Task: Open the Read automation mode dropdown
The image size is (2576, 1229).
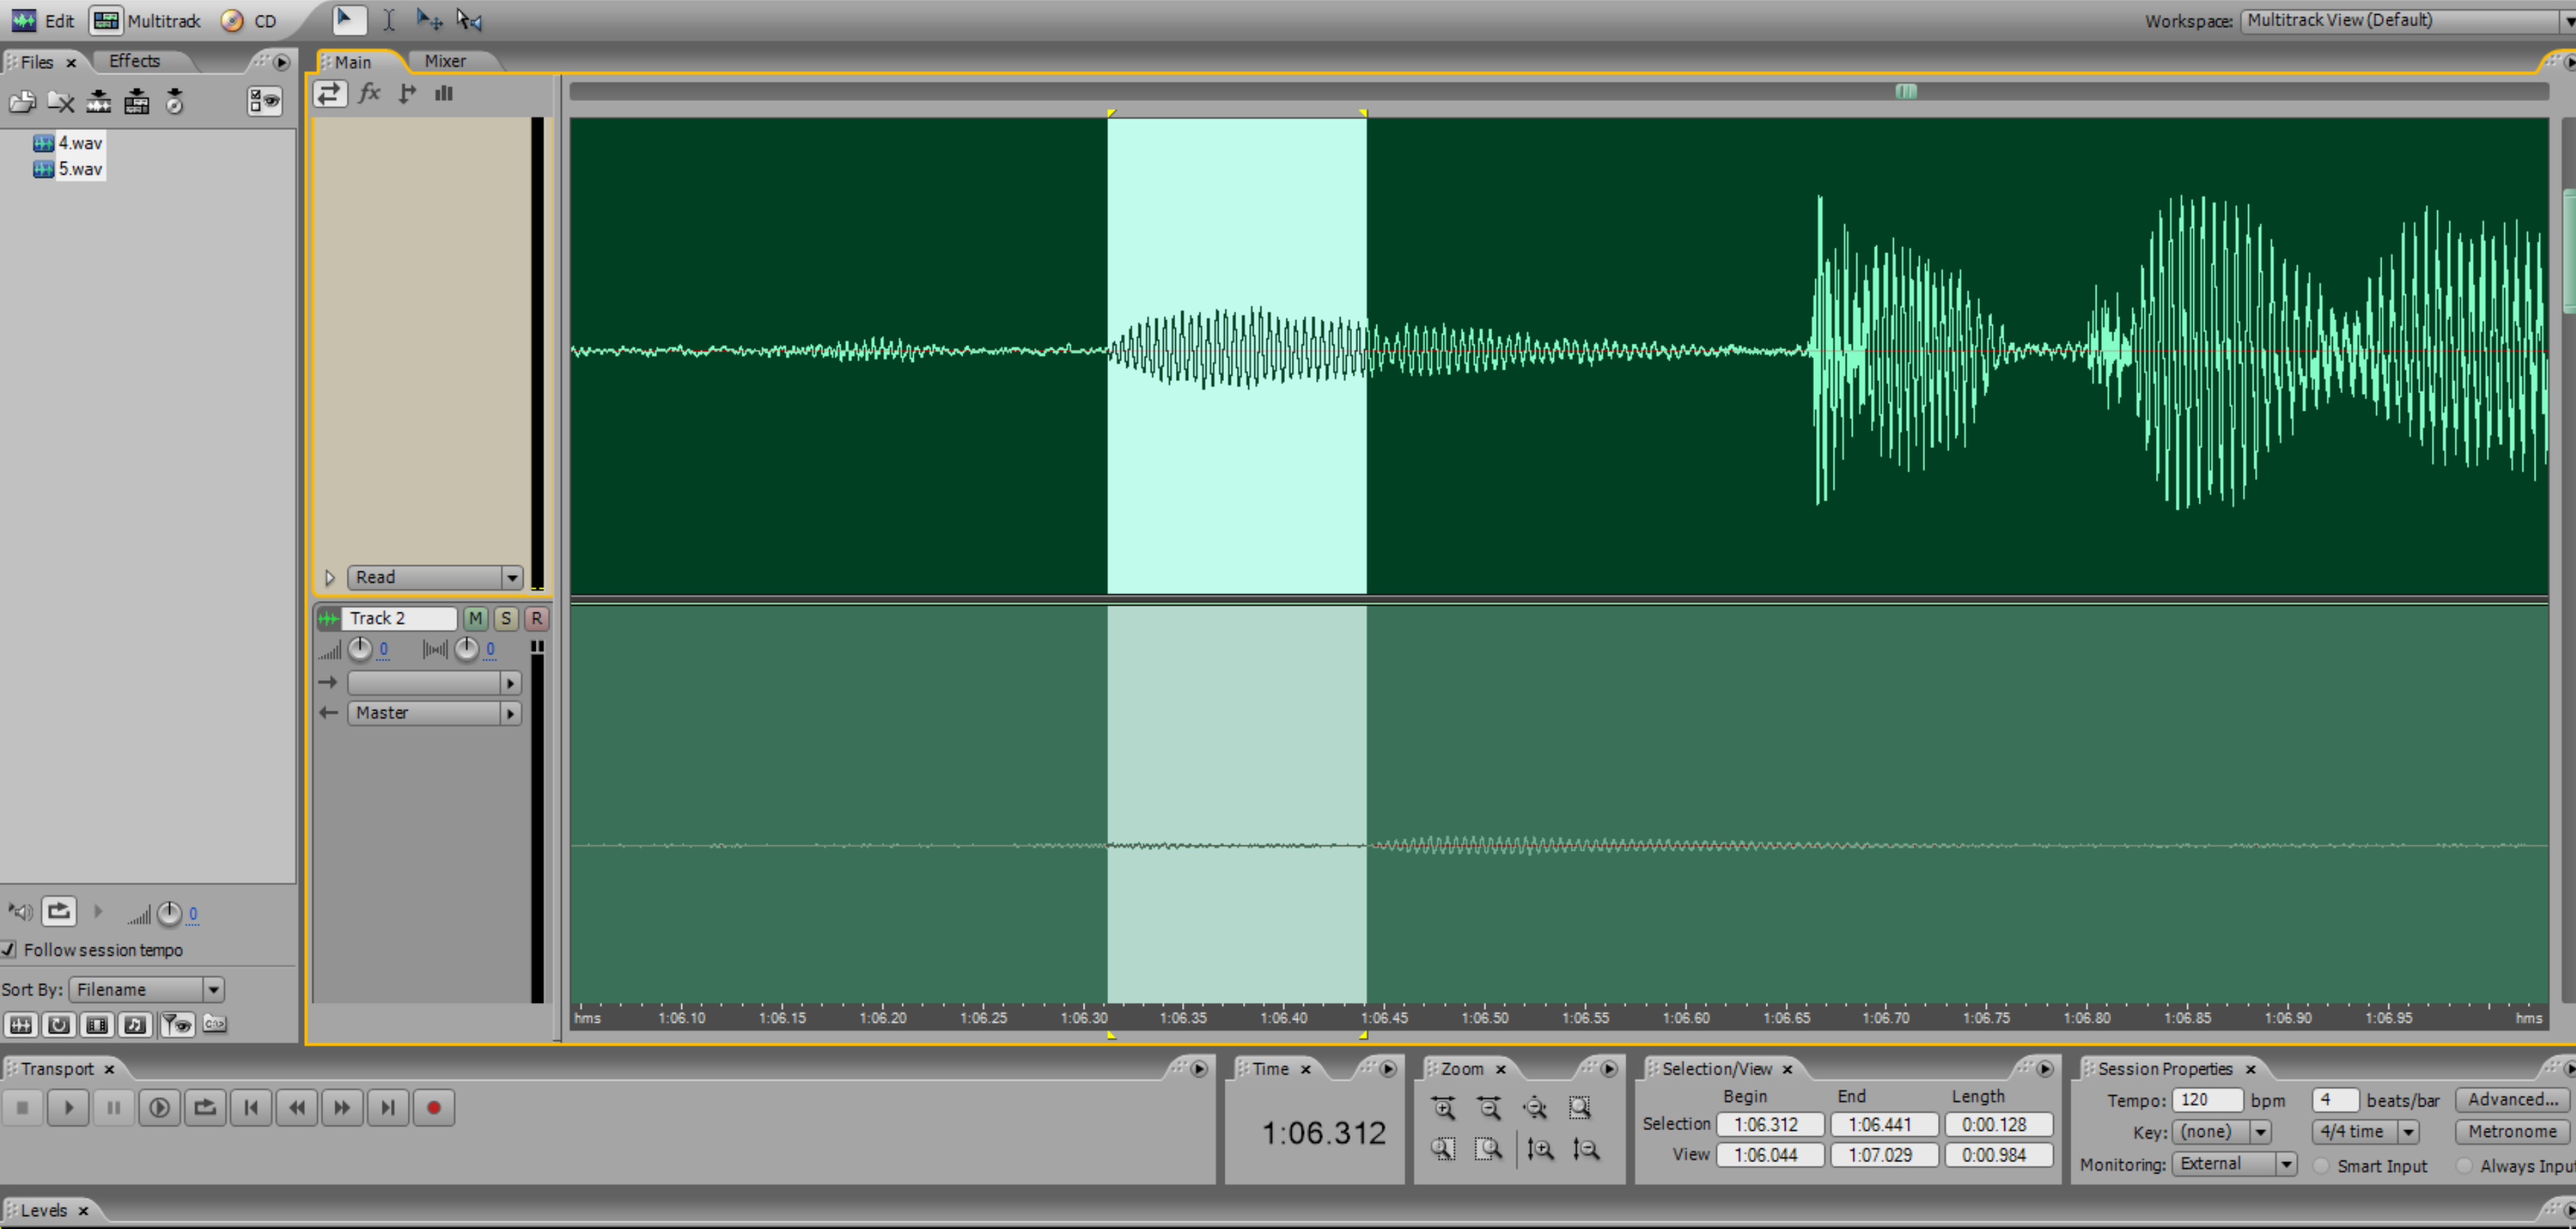Action: click(511, 577)
